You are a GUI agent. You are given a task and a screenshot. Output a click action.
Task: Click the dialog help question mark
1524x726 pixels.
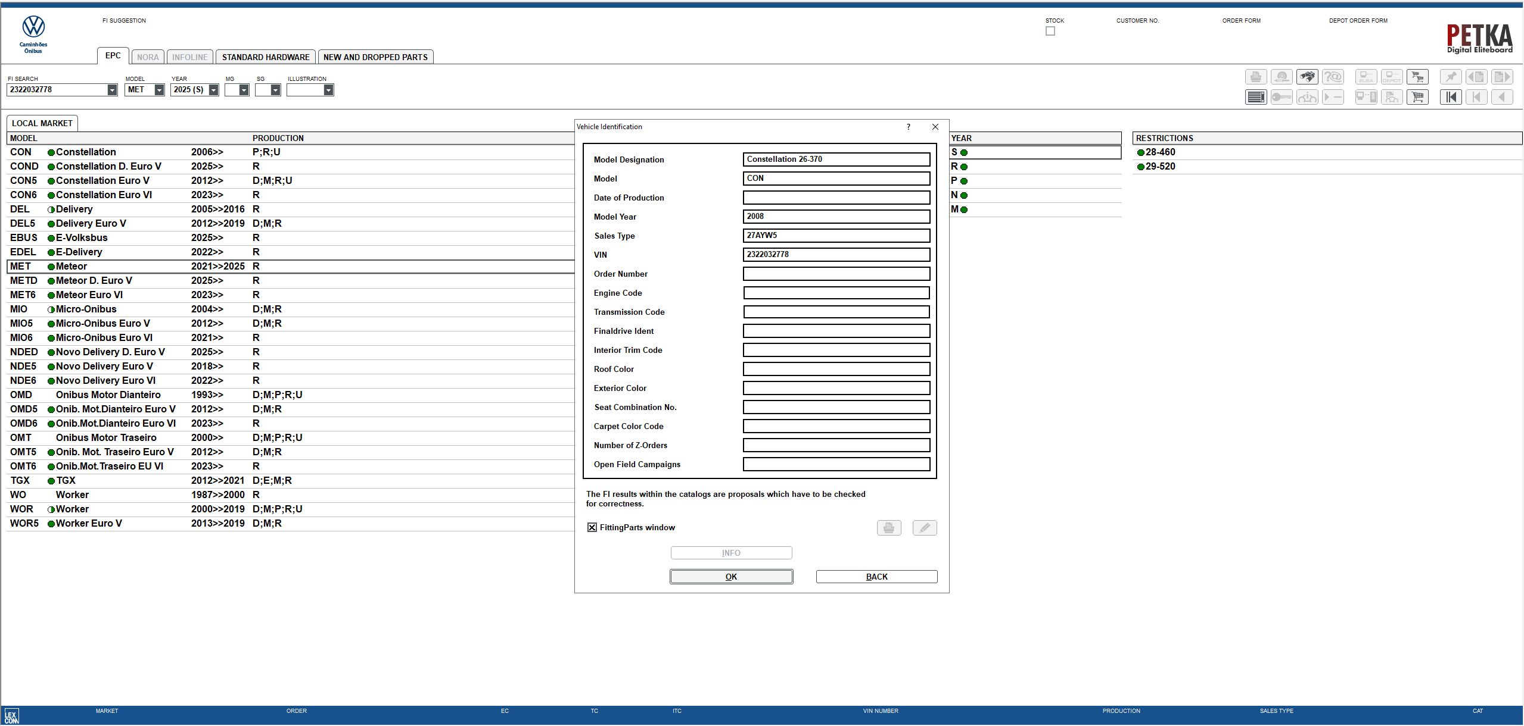point(909,127)
